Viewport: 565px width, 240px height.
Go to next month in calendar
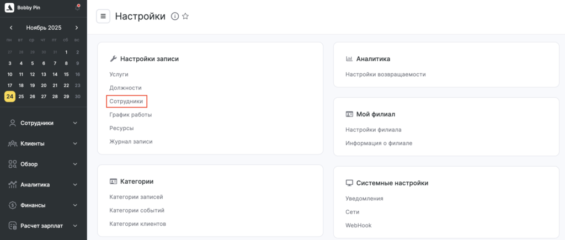pos(77,28)
